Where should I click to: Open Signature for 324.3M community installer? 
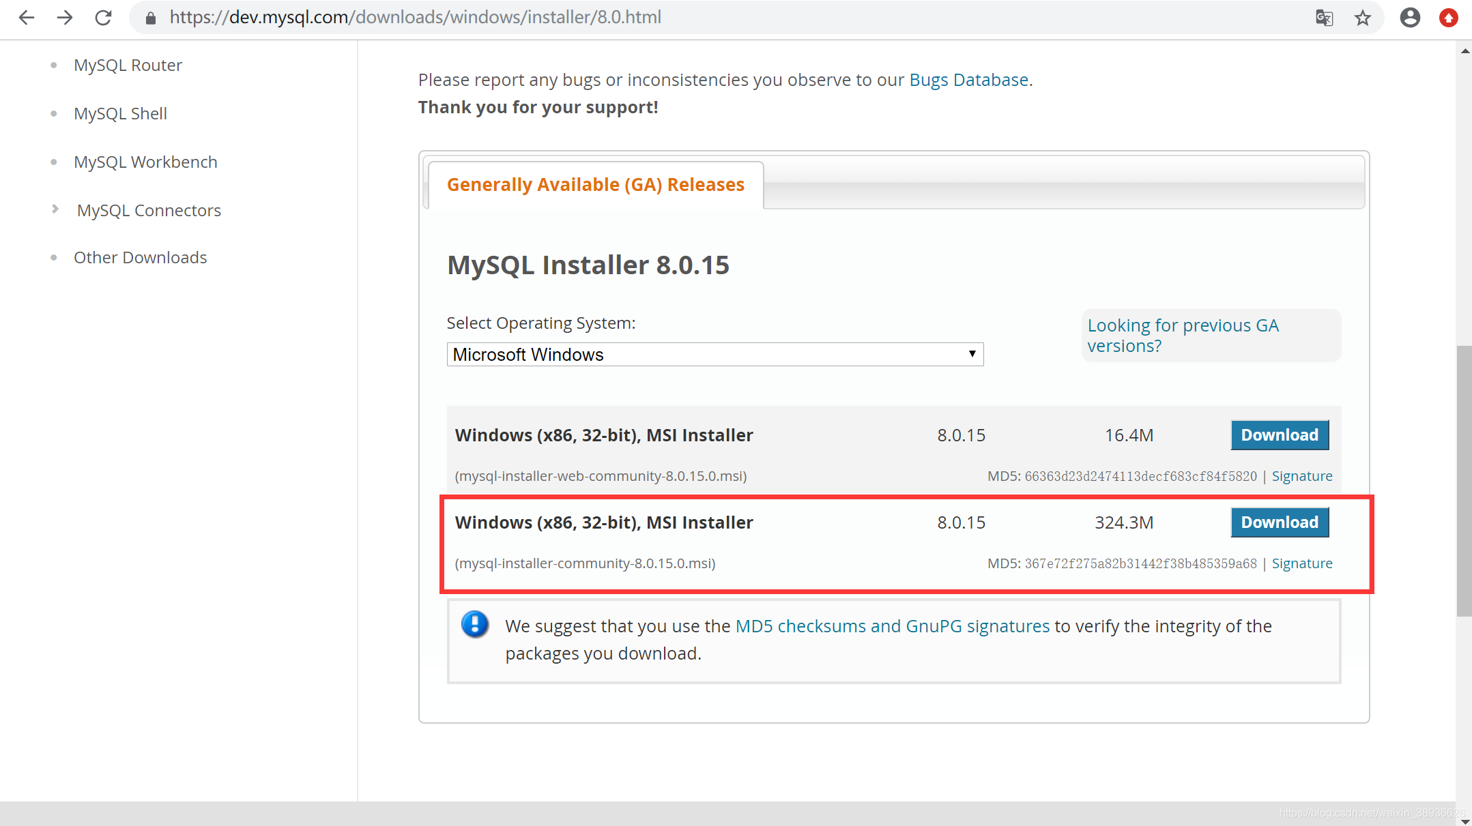point(1301,563)
